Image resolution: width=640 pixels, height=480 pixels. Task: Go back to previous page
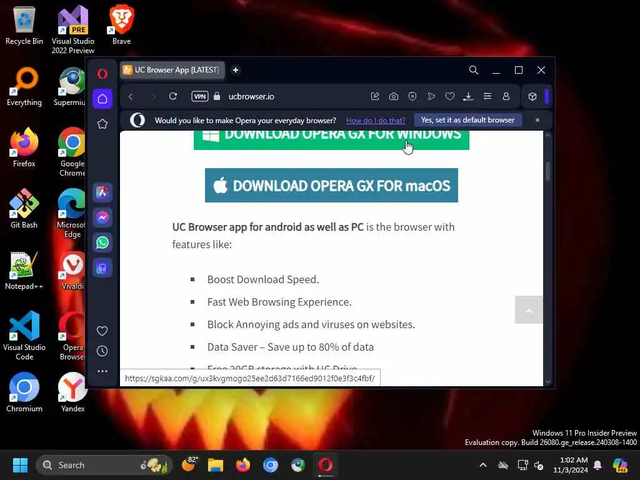[131, 97]
